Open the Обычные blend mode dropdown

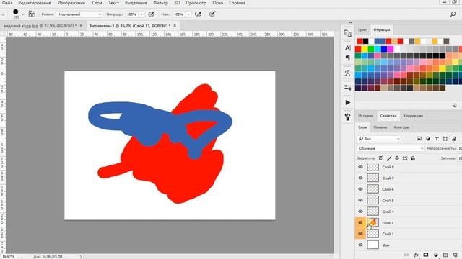[391, 148]
